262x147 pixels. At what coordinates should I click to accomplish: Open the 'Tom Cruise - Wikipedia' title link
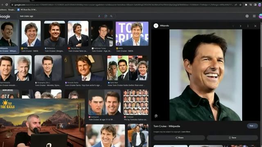click(167, 126)
